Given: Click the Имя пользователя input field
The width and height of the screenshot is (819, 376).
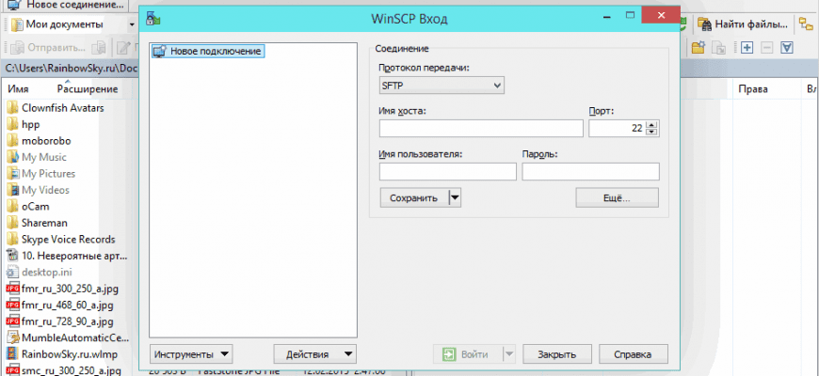Looking at the screenshot, I should [x=448, y=172].
